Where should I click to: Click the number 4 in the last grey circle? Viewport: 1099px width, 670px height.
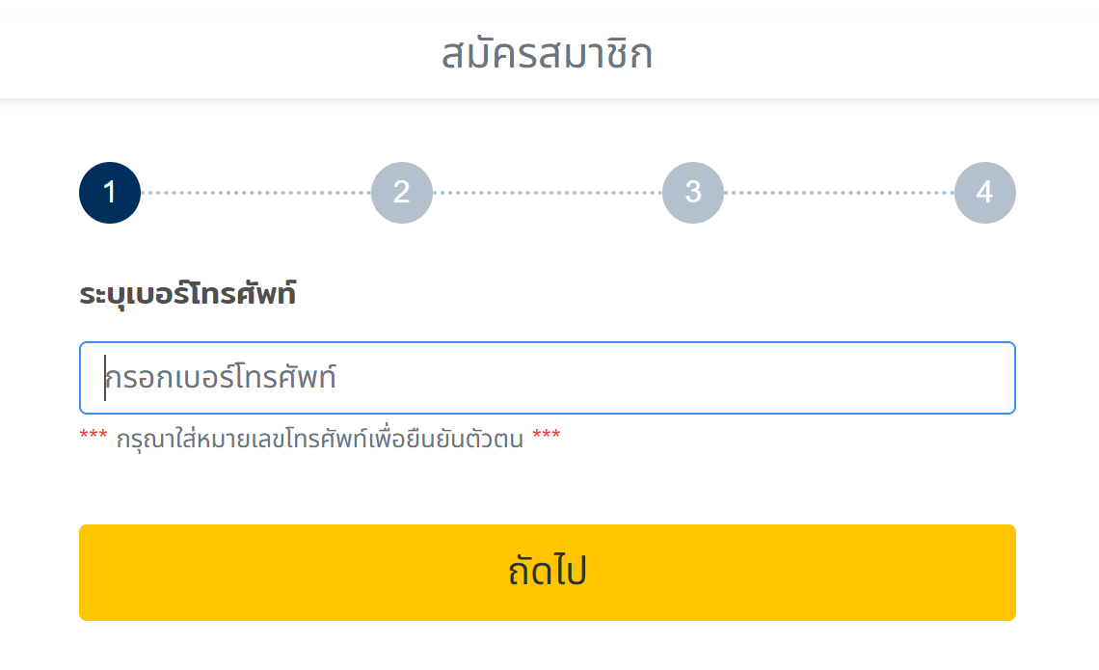(984, 193)
